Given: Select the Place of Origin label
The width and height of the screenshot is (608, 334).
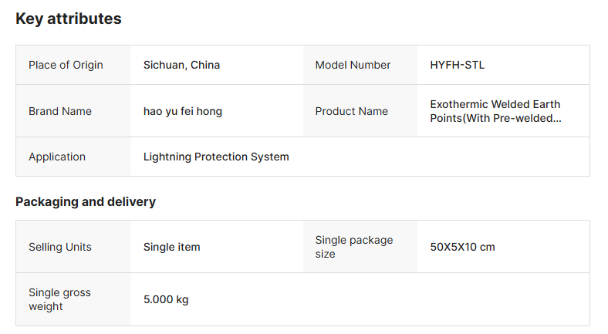Looking at the screenshot, I should pos(66,65).
